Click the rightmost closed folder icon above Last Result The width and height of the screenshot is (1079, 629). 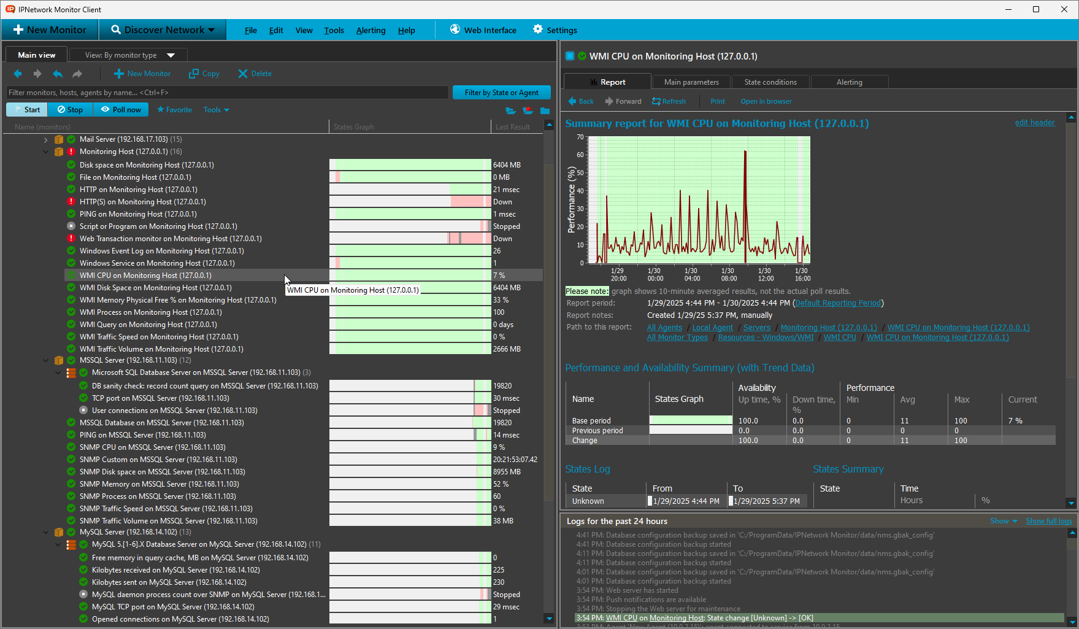tap(545, 110)
